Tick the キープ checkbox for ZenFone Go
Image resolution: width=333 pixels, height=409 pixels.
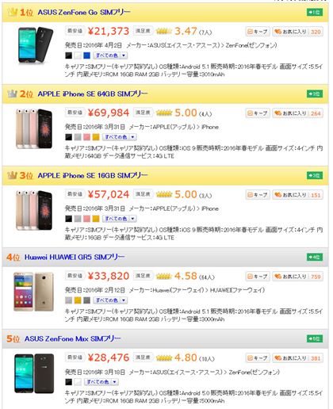click(x=258, y=32)
